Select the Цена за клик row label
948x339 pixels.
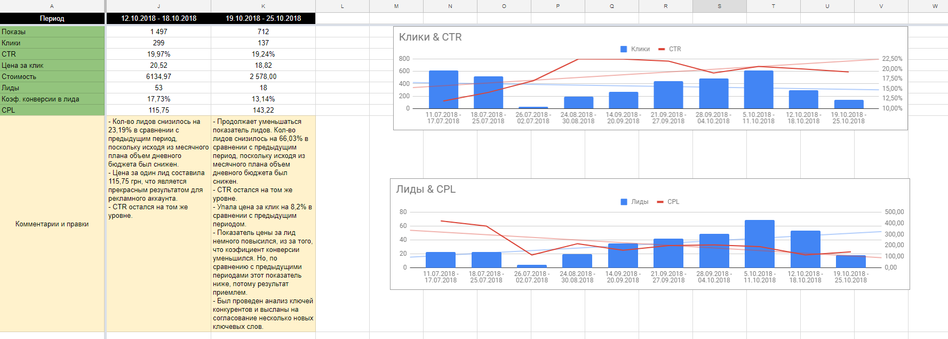(52, 65)
